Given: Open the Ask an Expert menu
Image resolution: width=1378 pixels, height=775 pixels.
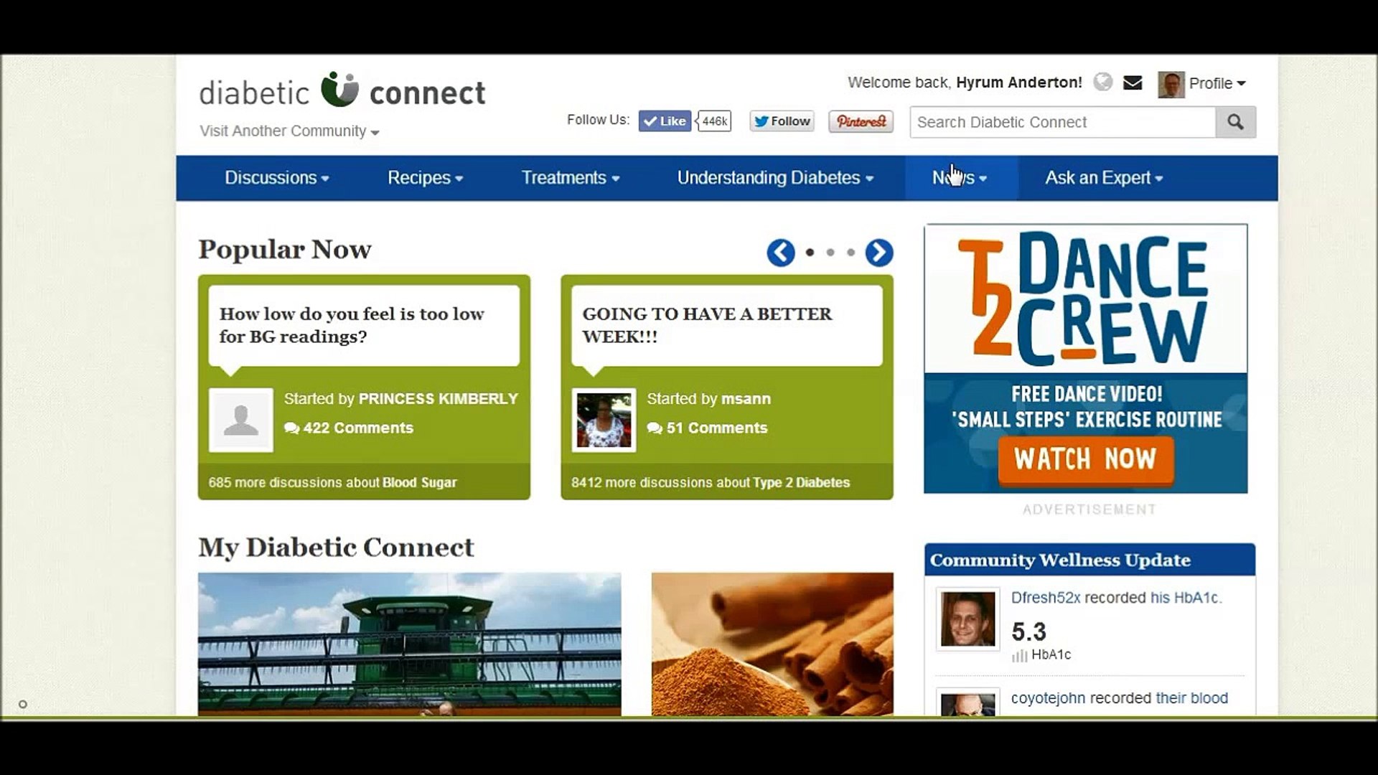Looking at the screenshot, I should tap(1103, 178).
